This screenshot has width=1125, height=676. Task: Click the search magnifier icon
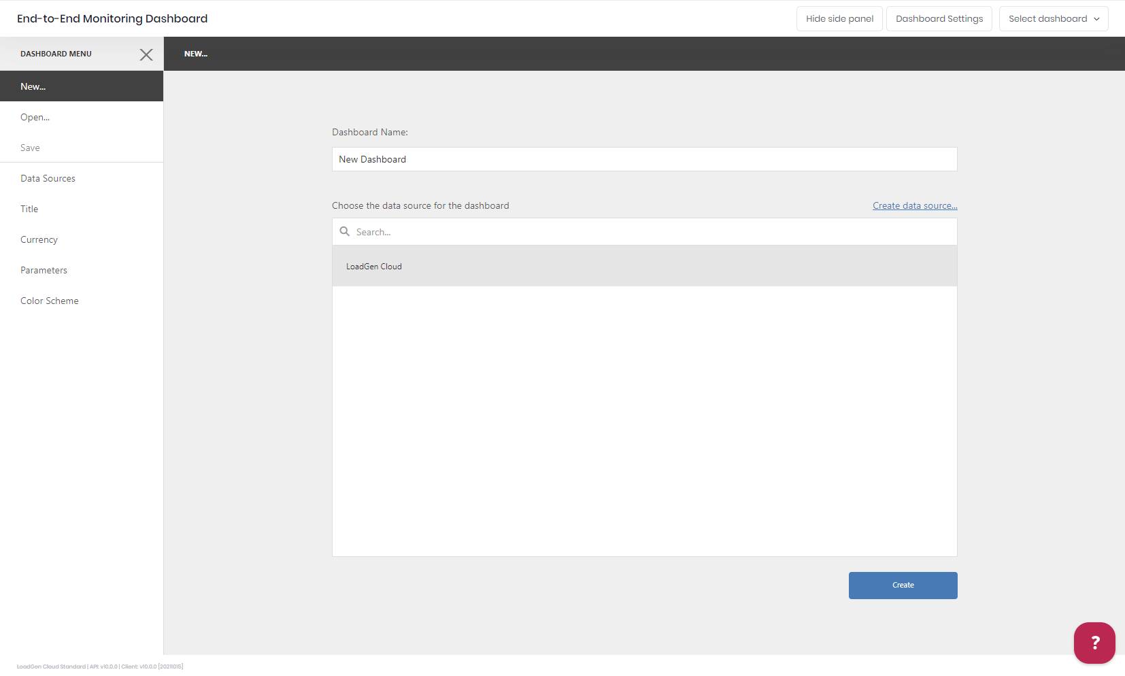345,231
